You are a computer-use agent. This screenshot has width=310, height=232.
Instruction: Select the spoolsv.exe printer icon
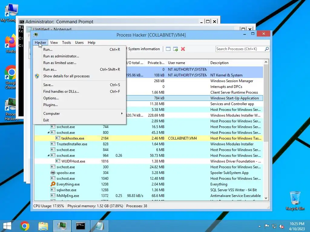point(53,172)
